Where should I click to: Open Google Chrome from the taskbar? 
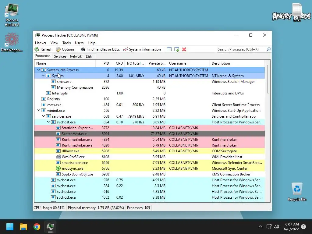37,227
